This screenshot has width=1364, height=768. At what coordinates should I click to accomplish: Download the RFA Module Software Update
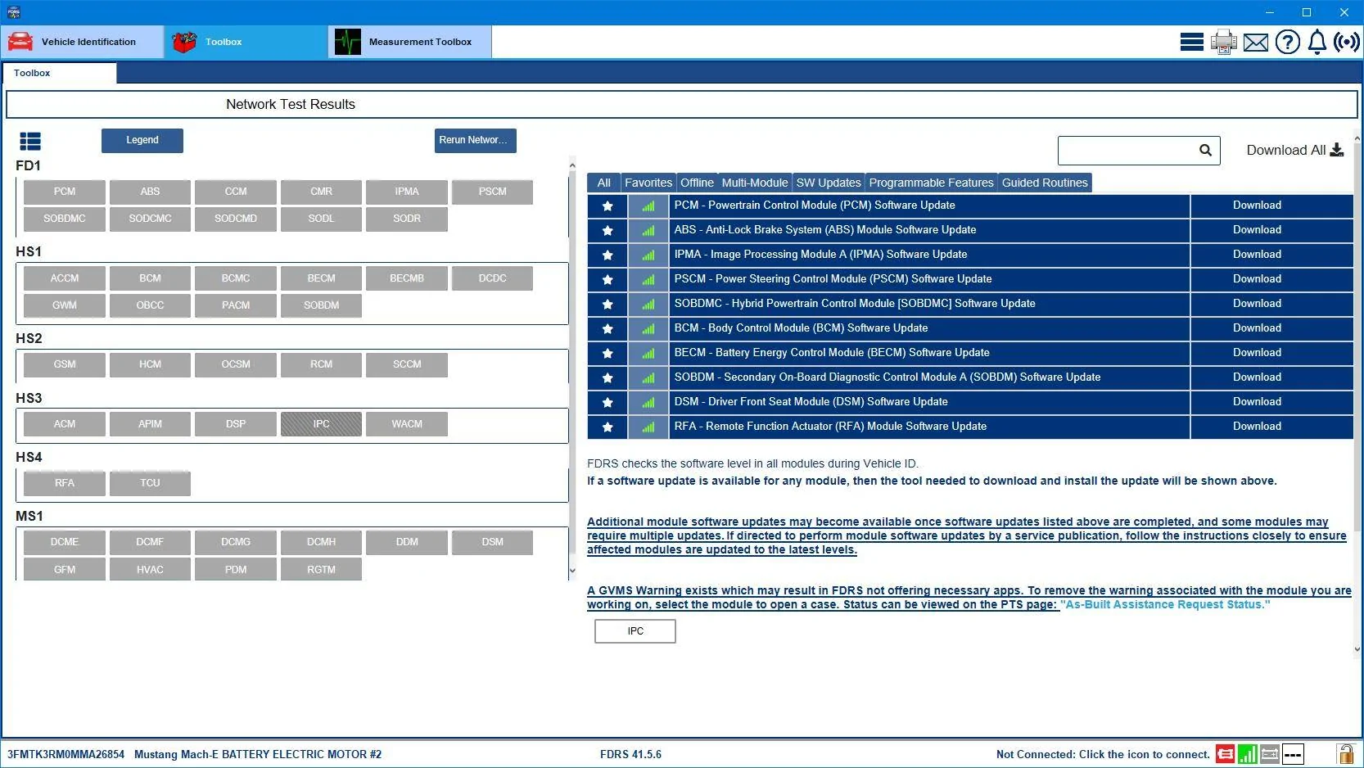coord(1257,427)
